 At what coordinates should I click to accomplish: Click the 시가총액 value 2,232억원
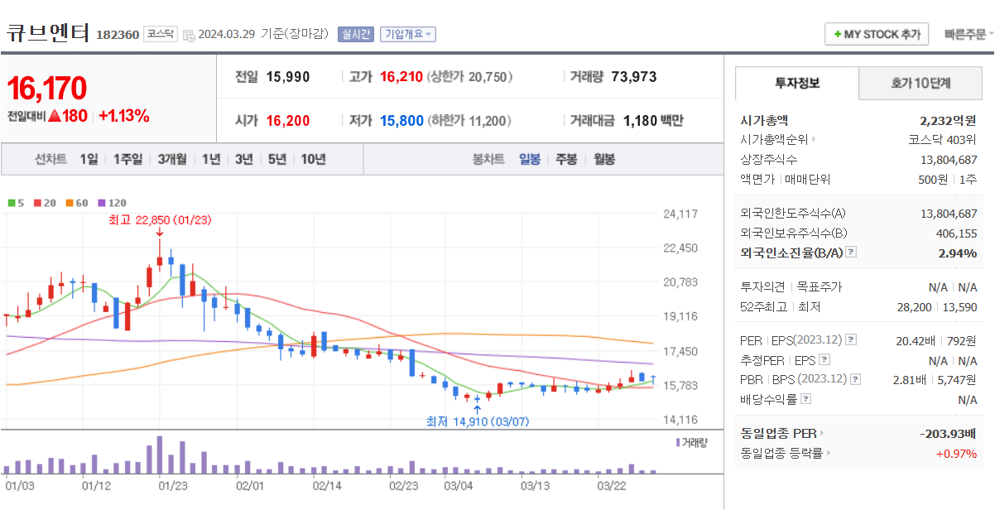point(948,120)
